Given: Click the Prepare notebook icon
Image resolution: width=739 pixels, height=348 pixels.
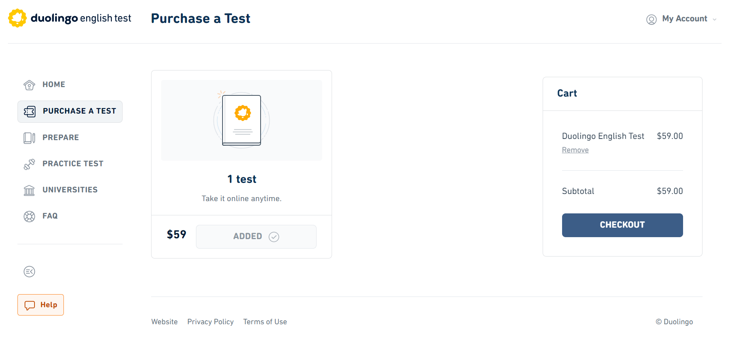Looking at the screenshot, I should point(29,138).
